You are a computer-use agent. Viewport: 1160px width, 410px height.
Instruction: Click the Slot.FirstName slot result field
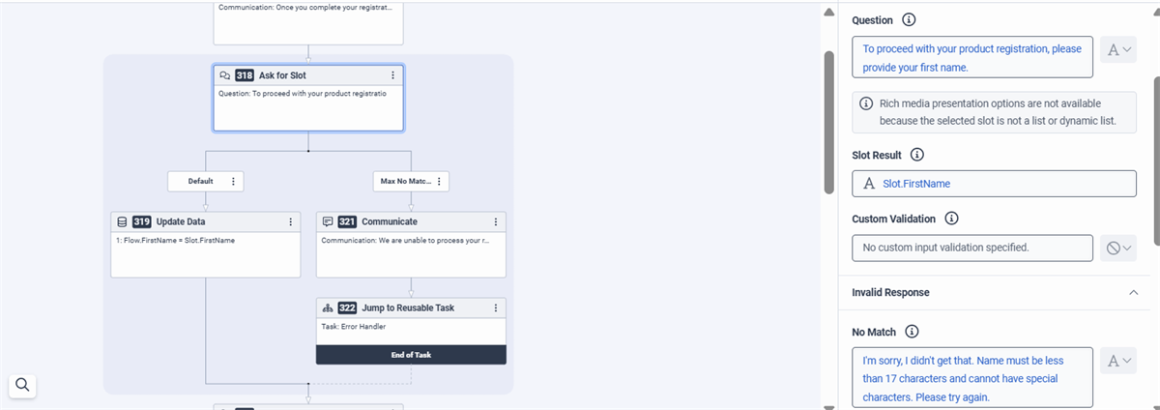pos(994,184)
